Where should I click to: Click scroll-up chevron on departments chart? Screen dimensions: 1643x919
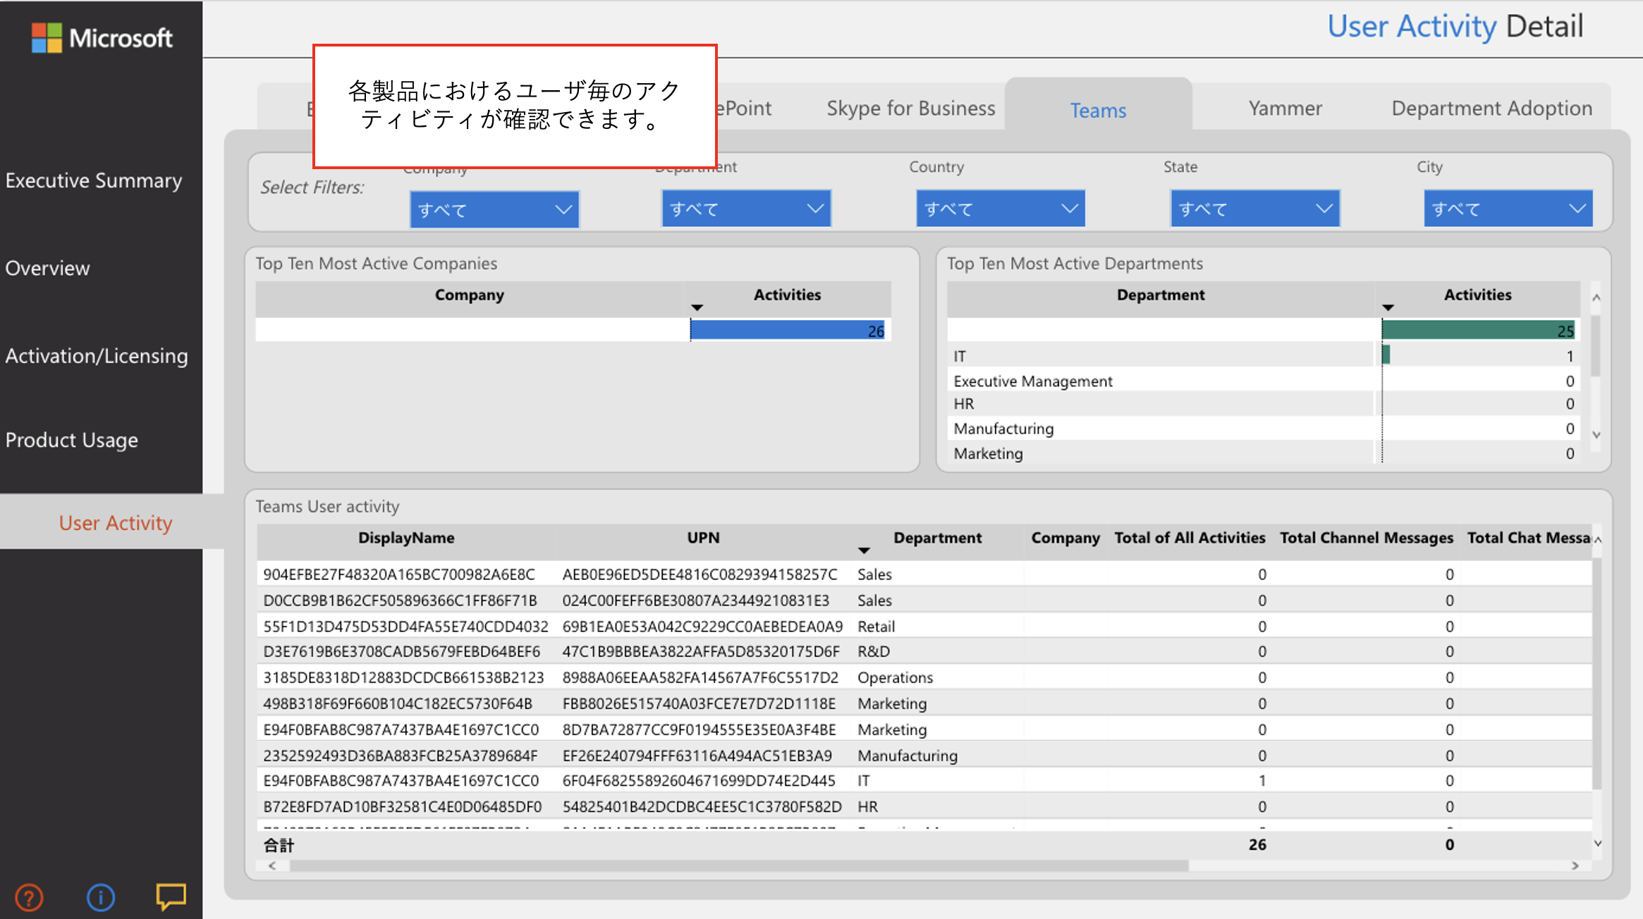pos(1596,297)
